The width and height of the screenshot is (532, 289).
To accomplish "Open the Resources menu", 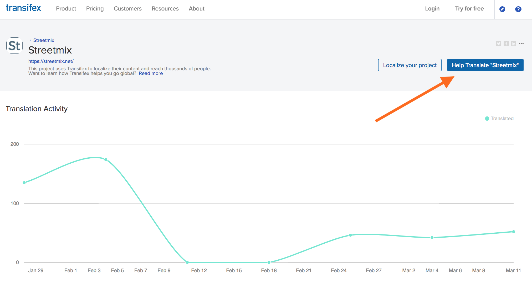I will coord(165,9).
